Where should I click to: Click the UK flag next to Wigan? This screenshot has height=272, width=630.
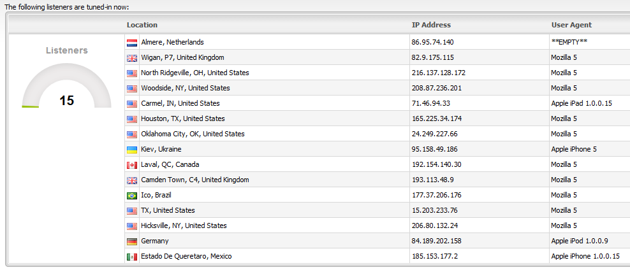click(132, 58)
